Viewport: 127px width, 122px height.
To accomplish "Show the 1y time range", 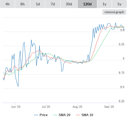I will tap(104, 4).
